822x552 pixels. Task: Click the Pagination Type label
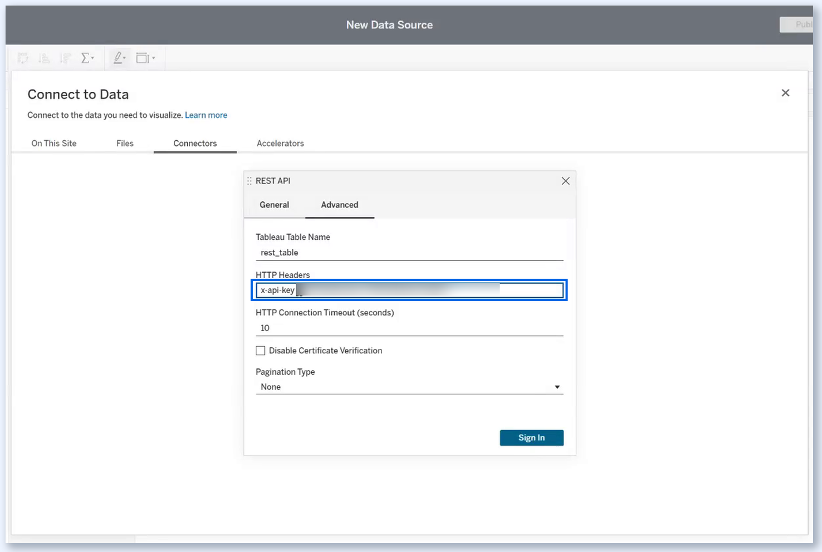[x=285, y=372]
